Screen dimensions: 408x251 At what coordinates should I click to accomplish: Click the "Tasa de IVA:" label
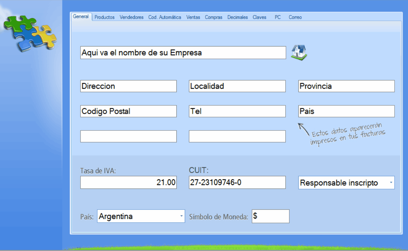click(98, 171)
